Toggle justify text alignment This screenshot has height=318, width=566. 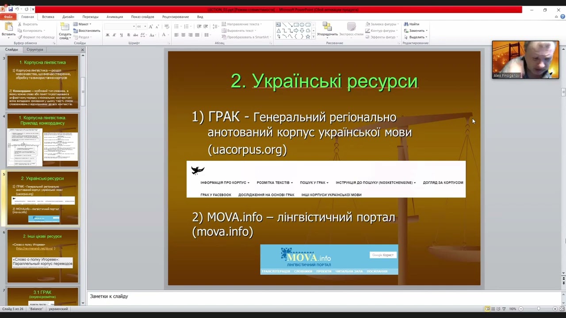point(197,35)
